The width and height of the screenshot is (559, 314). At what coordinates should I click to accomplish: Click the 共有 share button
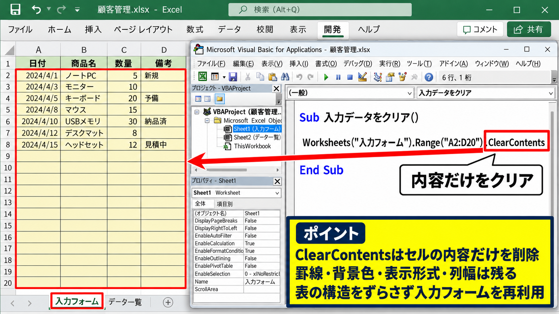(529, 29)
